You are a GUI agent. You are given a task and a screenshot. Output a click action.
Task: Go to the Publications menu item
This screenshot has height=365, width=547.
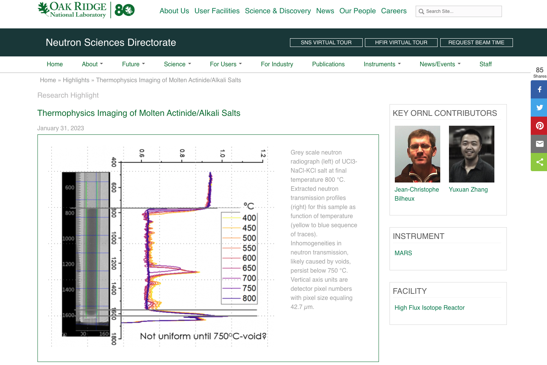tap(328, 64)
